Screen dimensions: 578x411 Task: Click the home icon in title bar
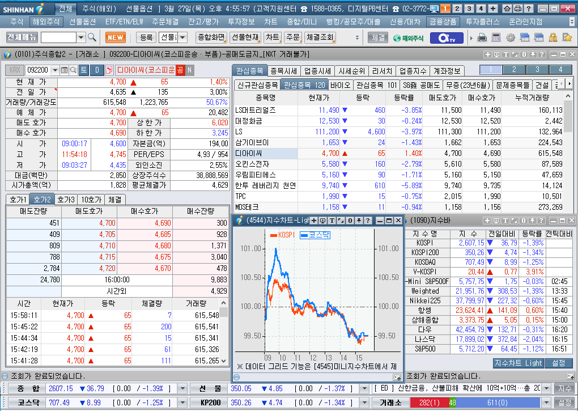click(507, 9)
